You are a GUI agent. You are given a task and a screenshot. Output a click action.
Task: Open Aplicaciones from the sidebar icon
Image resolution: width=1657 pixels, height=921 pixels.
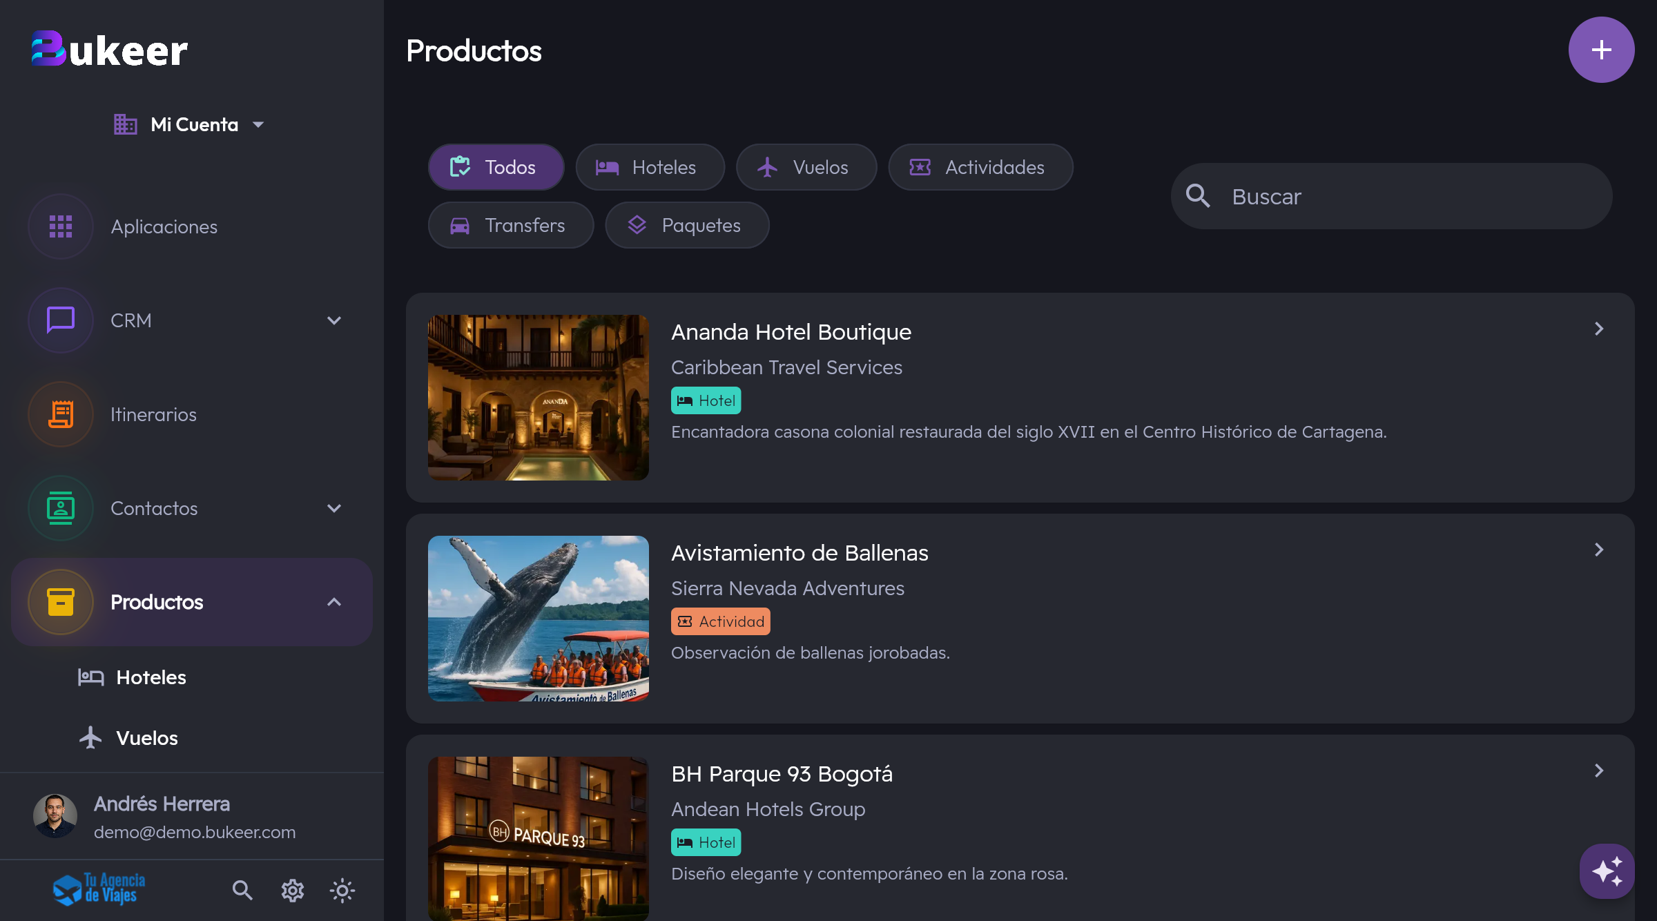click(x=60, y=226)
